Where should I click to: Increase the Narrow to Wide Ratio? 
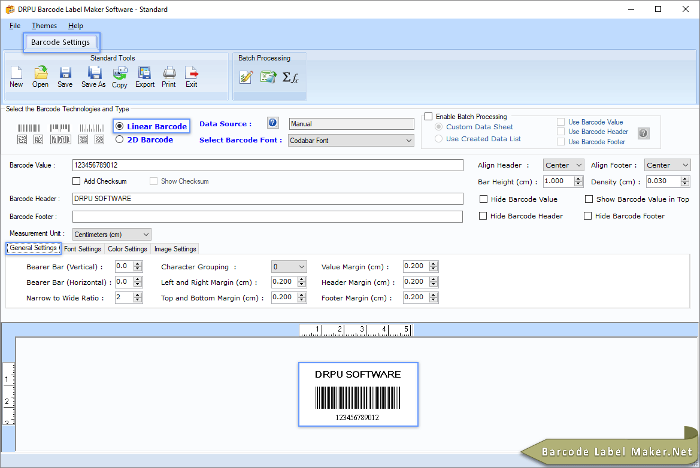coord(138,295)
